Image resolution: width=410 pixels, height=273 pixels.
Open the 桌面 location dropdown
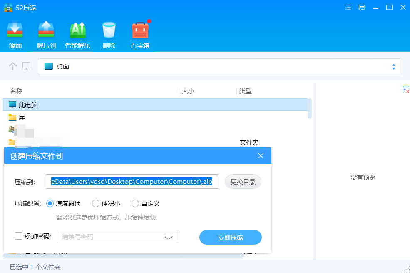pyautogui.click(x=393, y=66)
